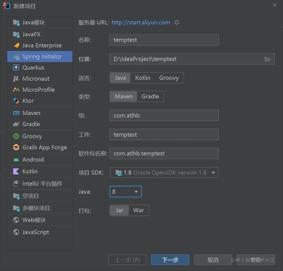Viewport: 283px width, 271px height.
Task: Click the 多模块项目 folder icon
Action: click(x=16, y=208)
